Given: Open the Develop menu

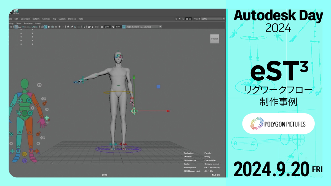Looking at the screenshot, I should coord(72,19).
